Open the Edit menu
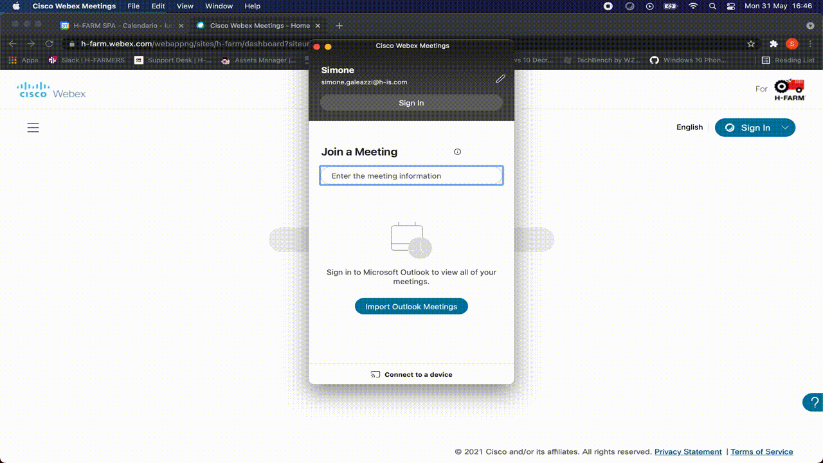The height and width of the screenshot is (463, 823). click(x=158, y=6)
